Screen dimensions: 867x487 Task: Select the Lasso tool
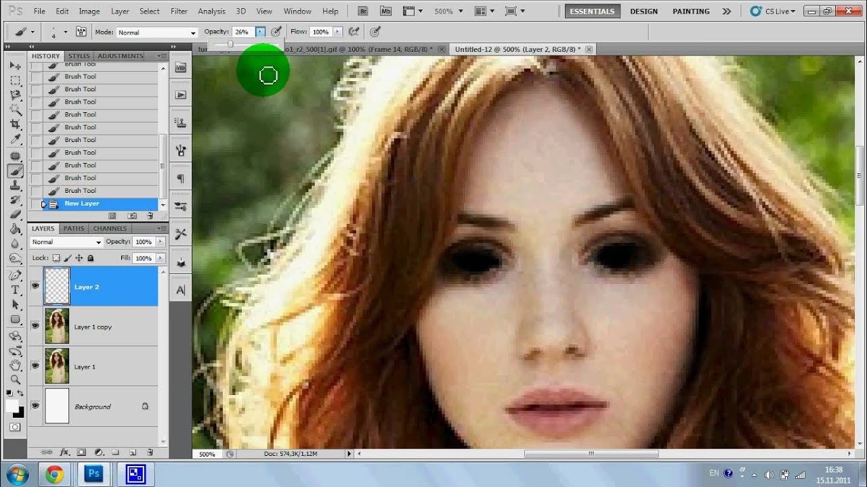(x=15, y=95)
